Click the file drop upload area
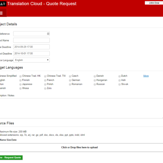The height and width of the screenshot is (163, 163). coord(81,147)
